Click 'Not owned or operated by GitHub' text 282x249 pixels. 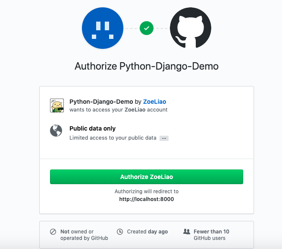click(x=84, y=235)
